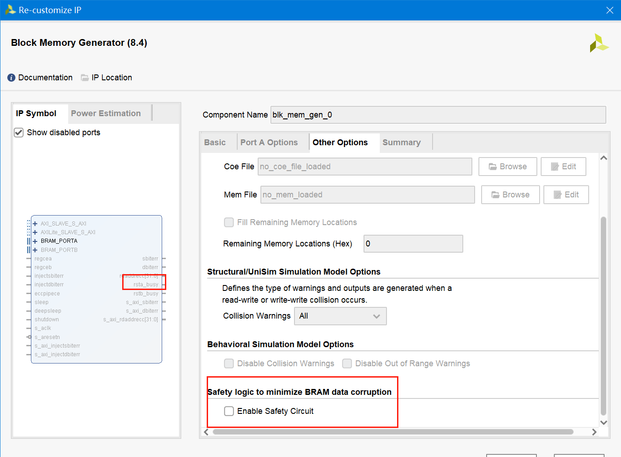Expand the AXI_SLAVE_S_AXI interface plus icon
Image resolution: width=621 pixels, height=457 pixels.
coord(35,224)
